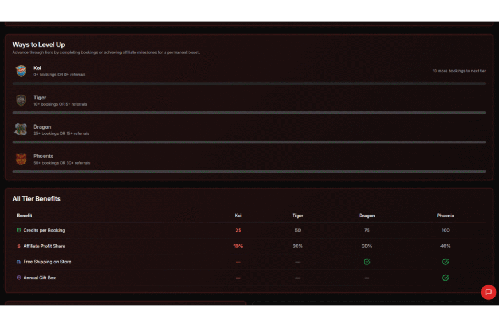Click Dragon's Free Shipping checkmark
The height and width of the screenshot is (327, 499).
367,262
